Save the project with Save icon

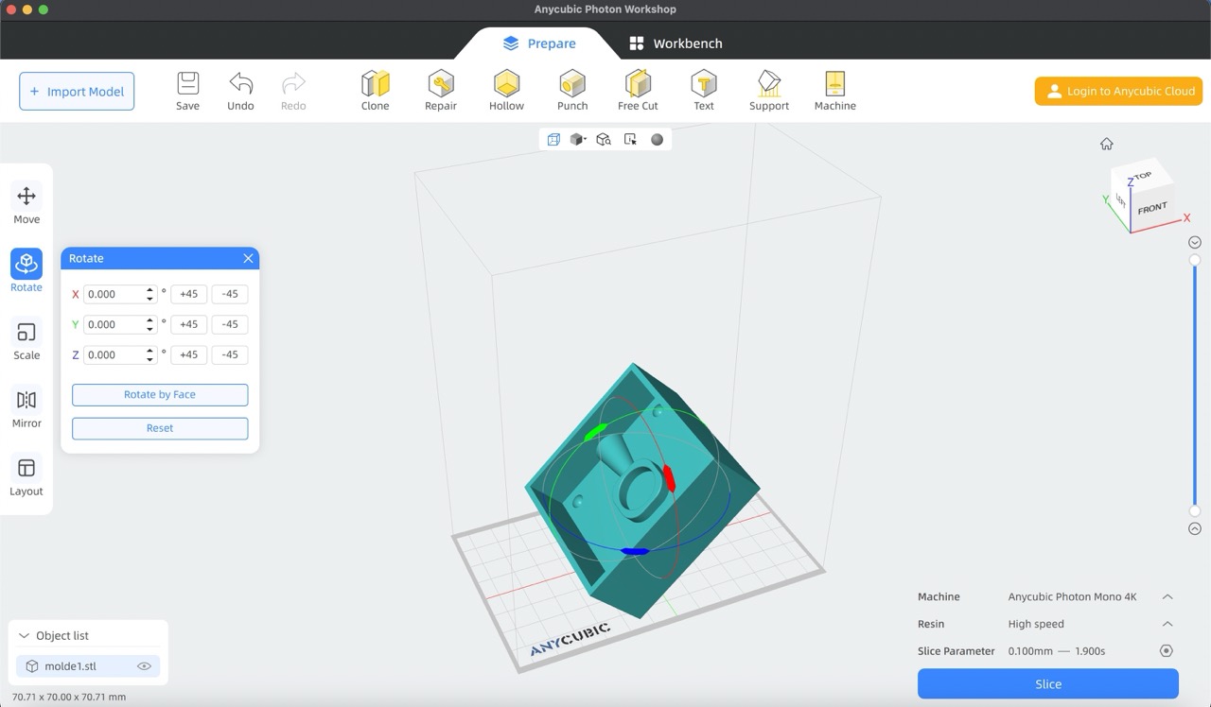coord(187,91)
